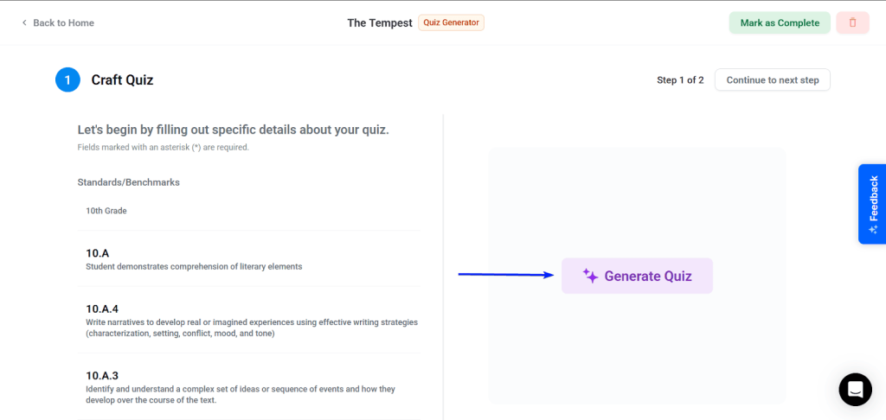The width and height of the screenshot is (886, 420).
Task: Click the back chevron arrow icon
Action: click(x=24, y=23)
